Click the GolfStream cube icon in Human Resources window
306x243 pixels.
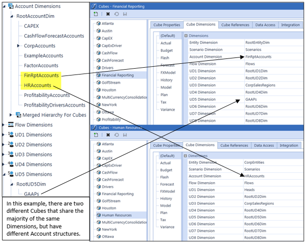click(99, 201)
